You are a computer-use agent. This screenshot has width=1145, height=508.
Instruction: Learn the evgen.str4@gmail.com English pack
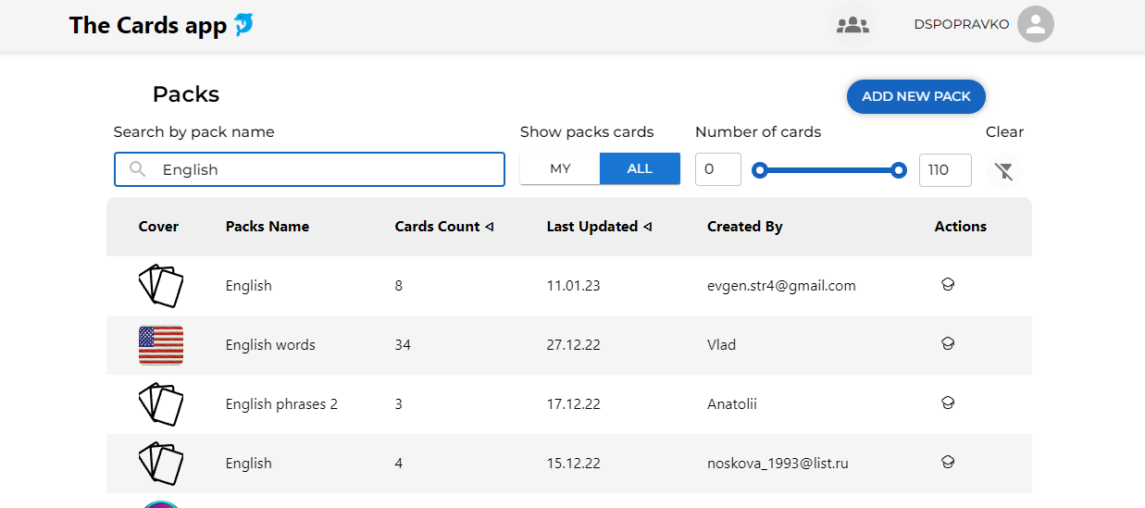947,285
